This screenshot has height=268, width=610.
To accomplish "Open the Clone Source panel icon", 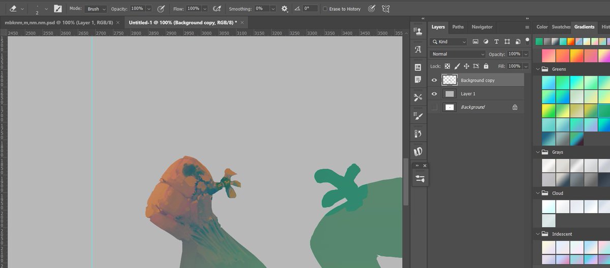I will click(418, 31).
